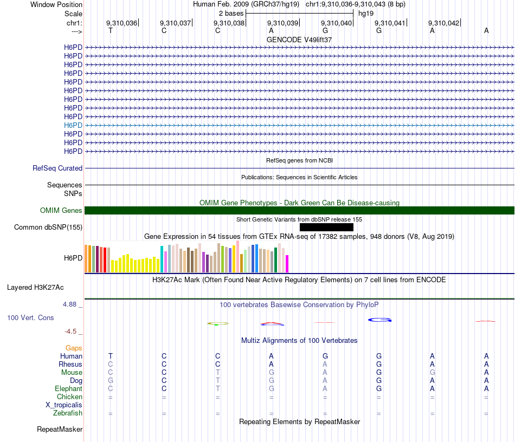Image resolution: width=515 pixels, height=442 pixels.
Task: Click 'Multiz Alignments of 100 Vertebrates' title
Action: click(299, 340)
